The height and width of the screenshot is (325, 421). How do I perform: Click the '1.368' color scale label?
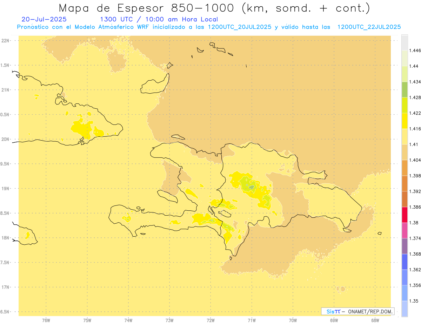pyautogui.click(x=415, y=254)
